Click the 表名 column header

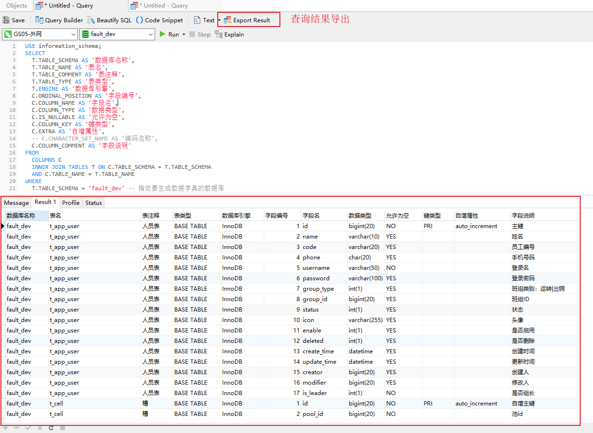pos(94,215)
